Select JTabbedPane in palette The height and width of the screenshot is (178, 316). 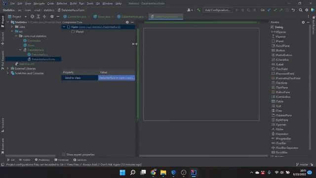tap(281, 115)
